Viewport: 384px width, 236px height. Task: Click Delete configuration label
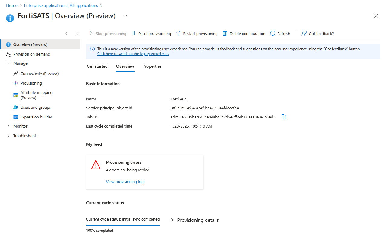pos(247,34)
